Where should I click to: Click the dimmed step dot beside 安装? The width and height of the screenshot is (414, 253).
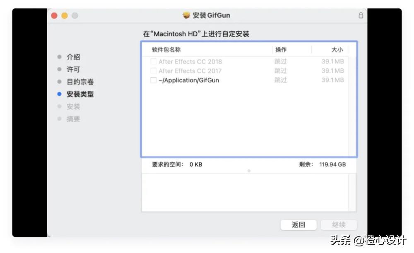click(x=60, y=106)
